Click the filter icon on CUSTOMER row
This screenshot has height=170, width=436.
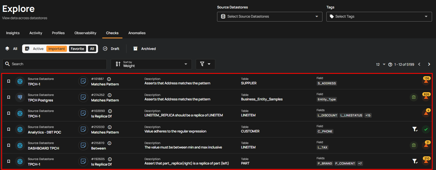(415, 129)
